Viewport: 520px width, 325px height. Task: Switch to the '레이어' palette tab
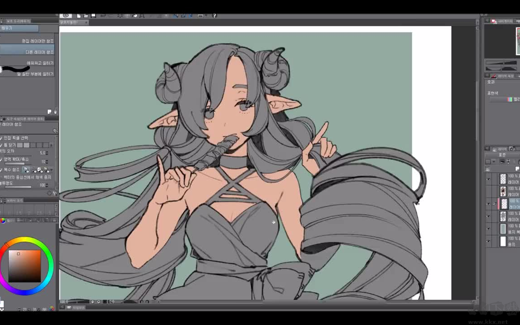pyautogui.click(x=500, y=148)
